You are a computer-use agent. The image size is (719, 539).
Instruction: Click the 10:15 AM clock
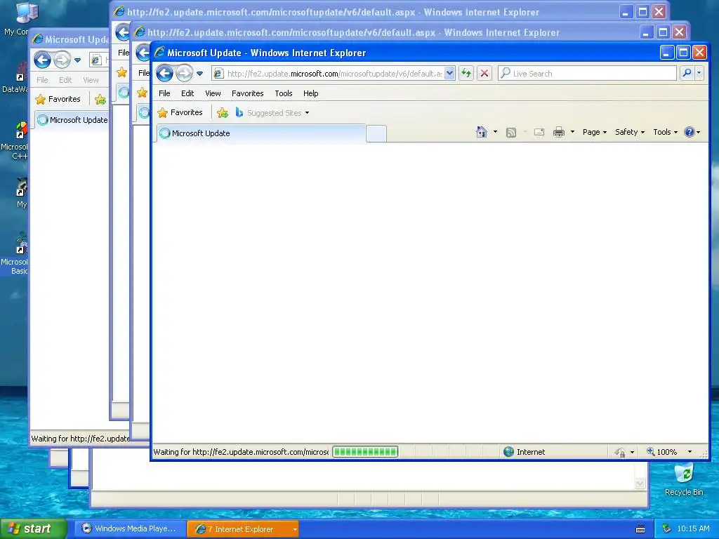click(x=693, y=529)
